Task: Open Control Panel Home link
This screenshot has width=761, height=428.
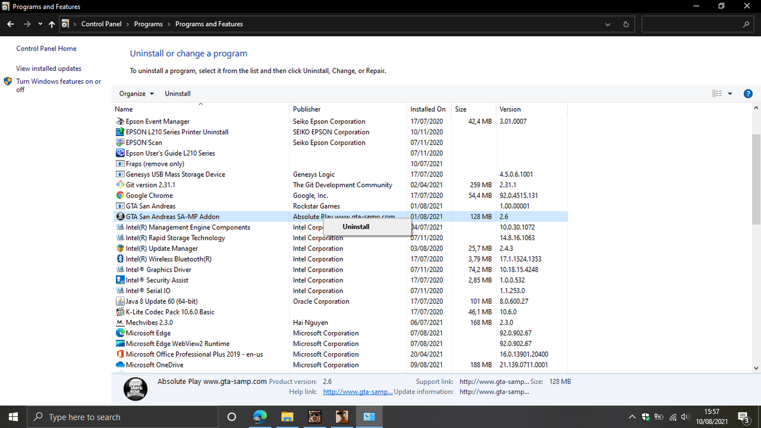Action: pos(46,49)
